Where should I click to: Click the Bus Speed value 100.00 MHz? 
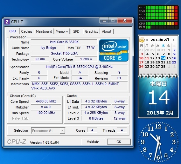[x=46, y=113]
